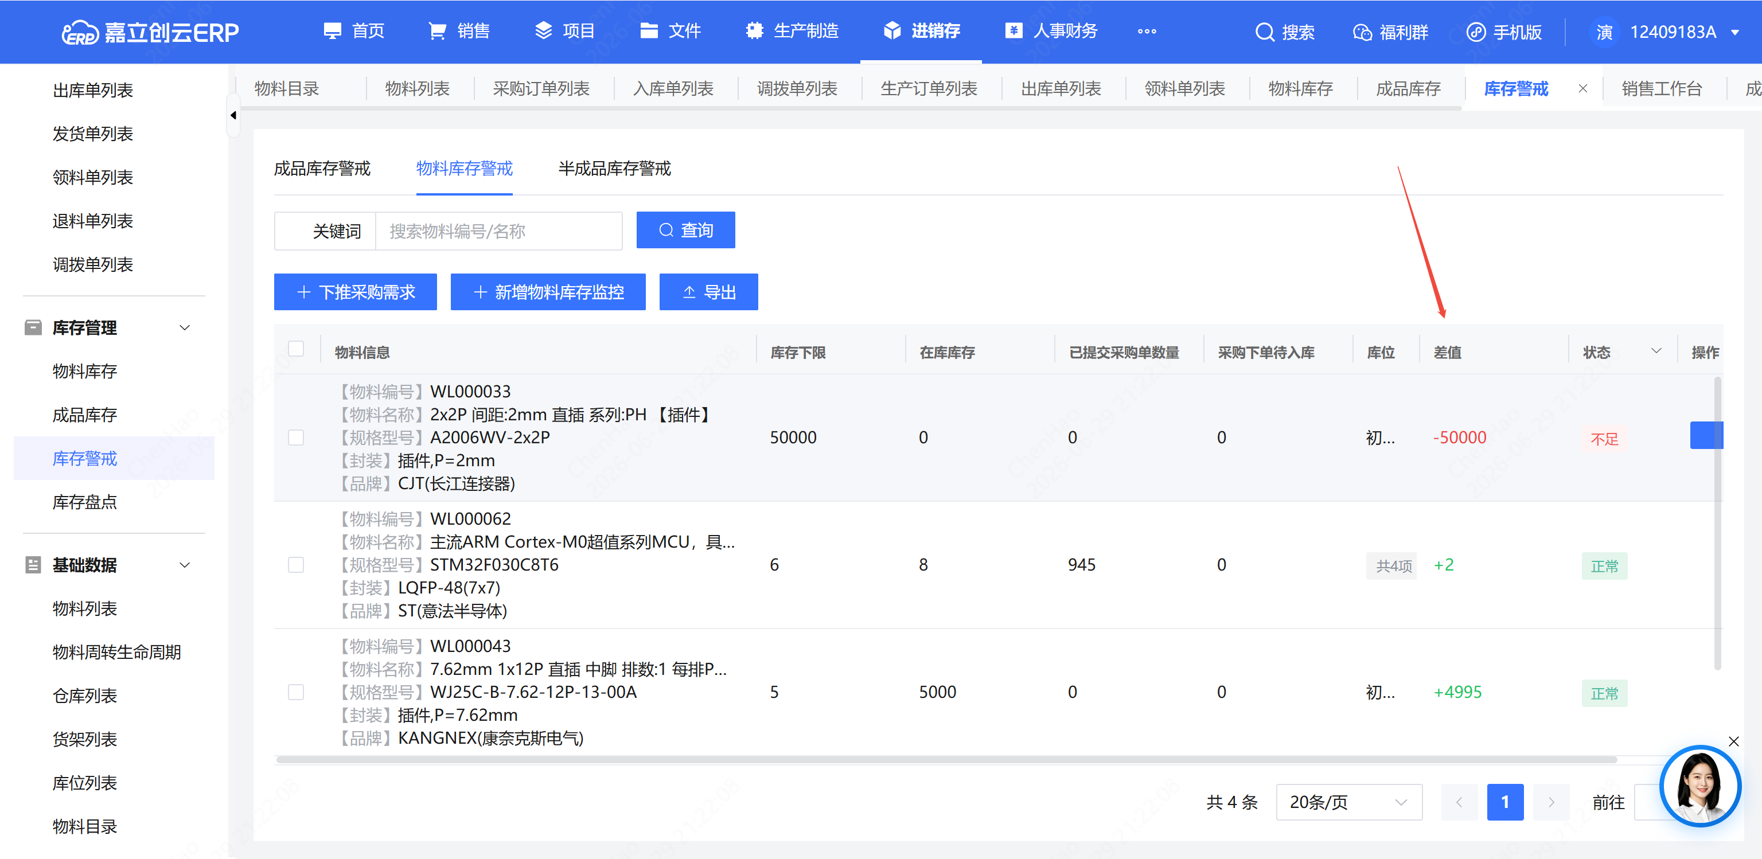The width and height of the screenshot is (1762, 859).
Task: Click the next page arrow
Action: point(1551,802)
